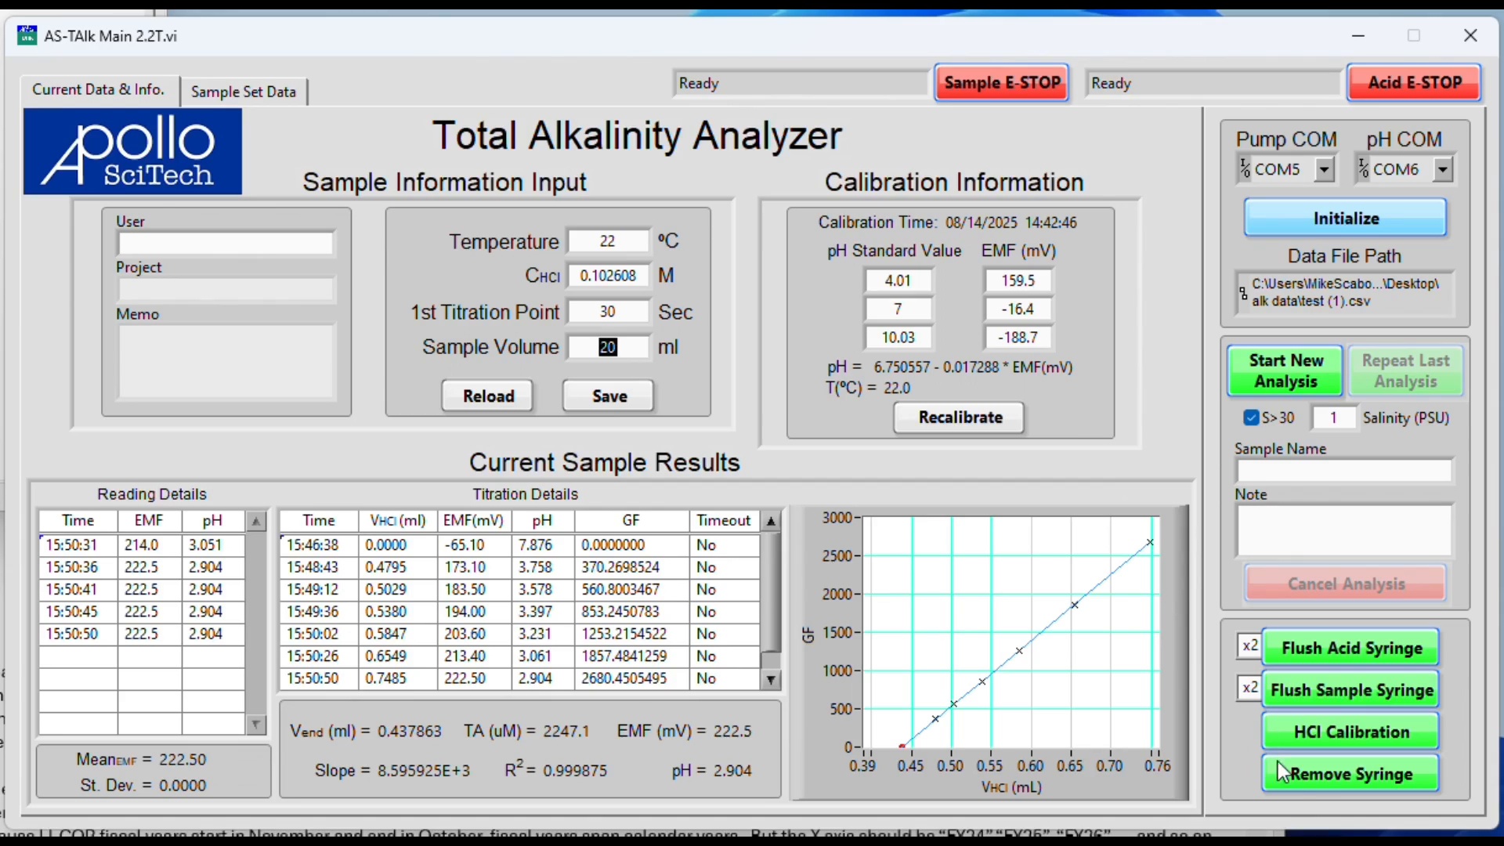Toggle x2 beside Flush Acid Syringe
Viewport: 1504px width, 846px height.
(x=1249, y=645)
